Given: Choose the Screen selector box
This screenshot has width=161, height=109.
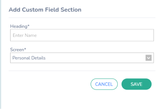Looking at the screenshot, I should (82, 58).
